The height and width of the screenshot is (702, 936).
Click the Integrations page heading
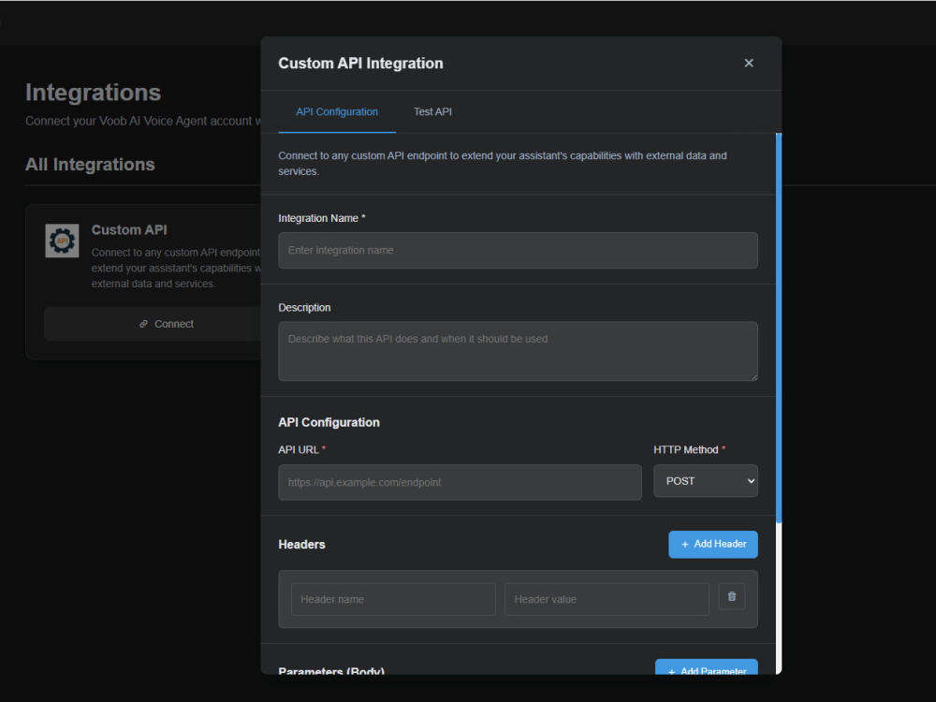click(93, 93)
